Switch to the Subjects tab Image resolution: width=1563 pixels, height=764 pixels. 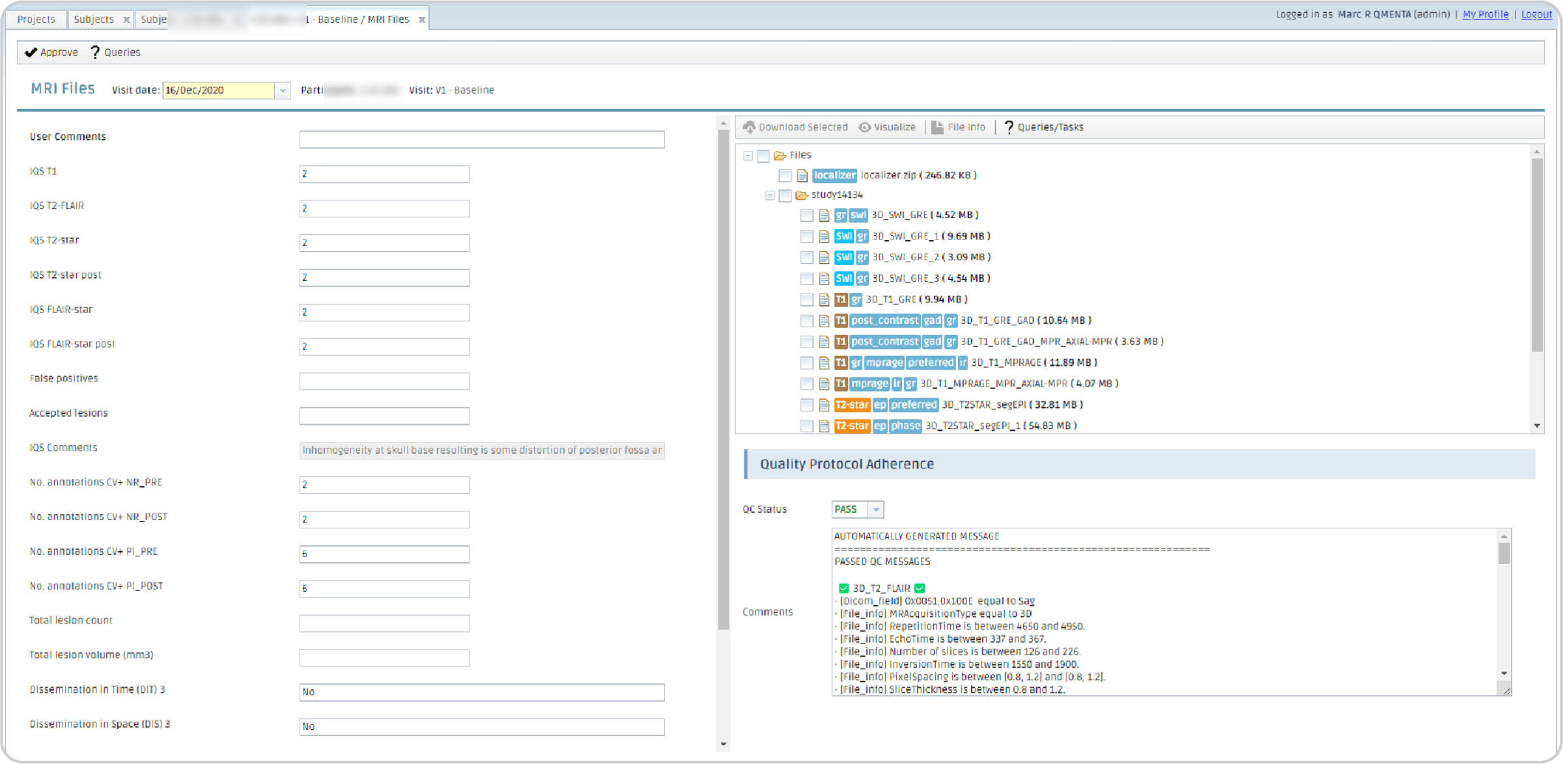coord(94,19)
